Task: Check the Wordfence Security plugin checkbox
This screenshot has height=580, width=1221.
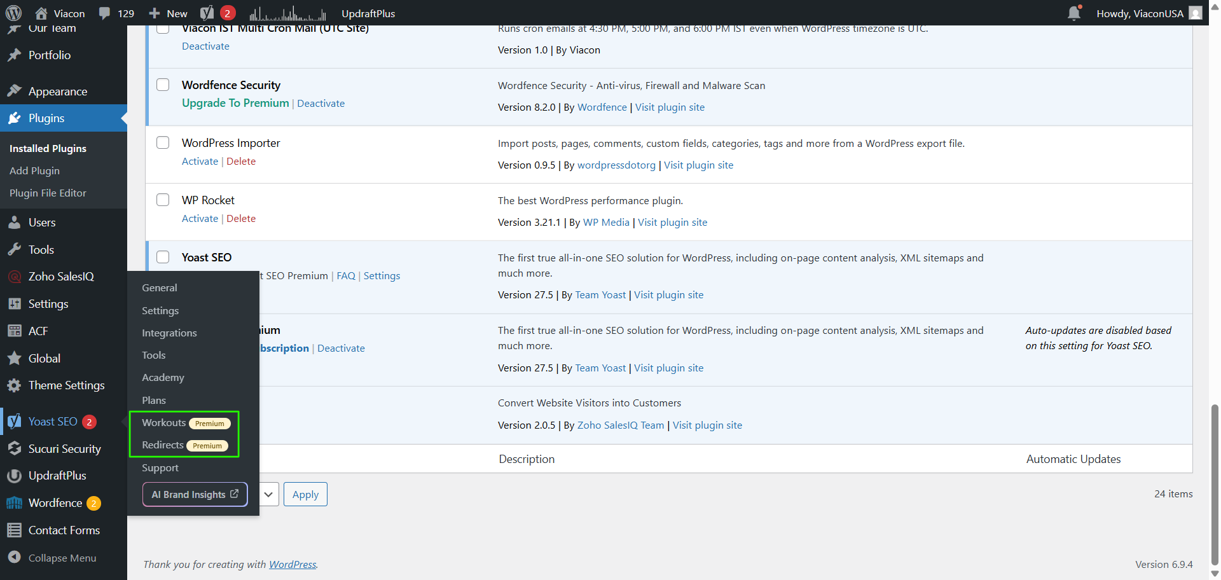Action: pyautogui.click(x=163, y=85)
